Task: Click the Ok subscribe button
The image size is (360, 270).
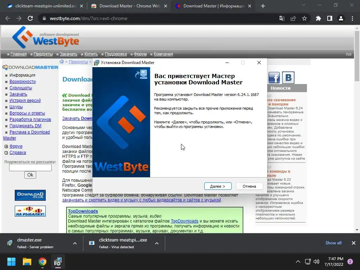Action: [30, 175]
